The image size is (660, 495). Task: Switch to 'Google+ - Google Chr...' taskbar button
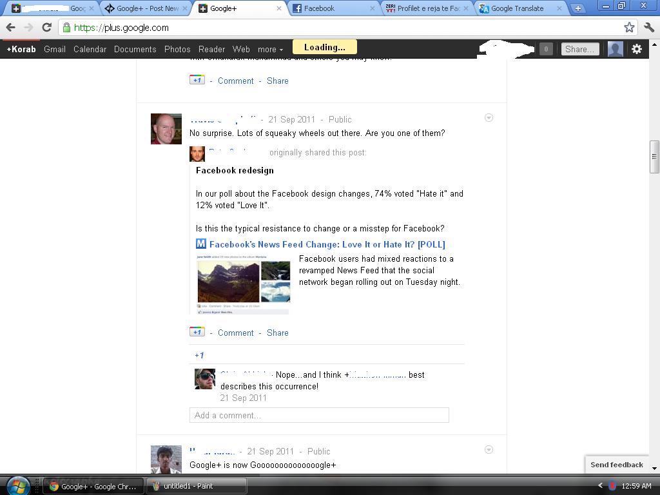[x=93, y=487]
